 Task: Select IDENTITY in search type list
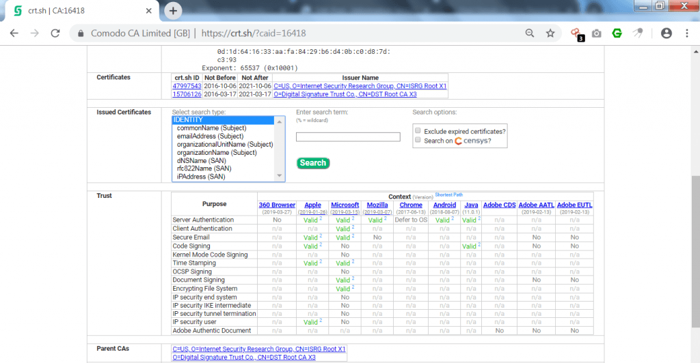(223, 120)
